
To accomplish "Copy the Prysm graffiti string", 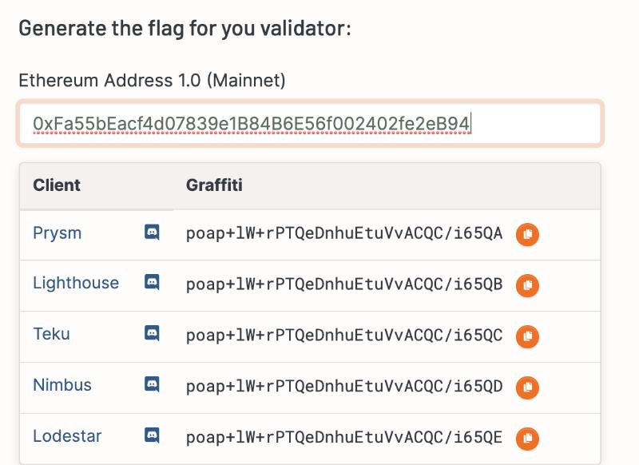I will [x=527, y=234].
